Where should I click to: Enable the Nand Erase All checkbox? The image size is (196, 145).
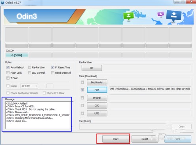click(x=53, y=72)
